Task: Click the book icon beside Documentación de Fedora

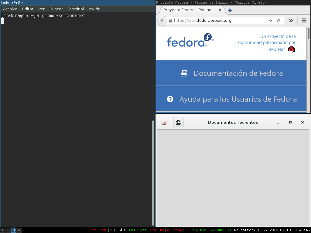Action: pos(184,73)
